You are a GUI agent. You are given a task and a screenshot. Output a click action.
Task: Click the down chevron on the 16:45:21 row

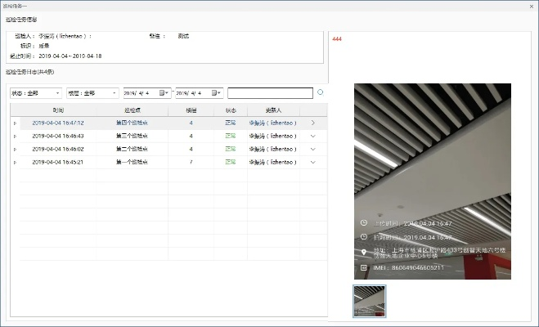(312, 162)
